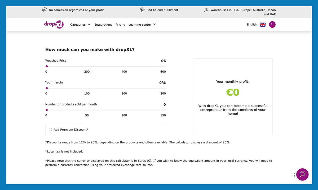Click the 'Your margin' label

click(54, 82)
